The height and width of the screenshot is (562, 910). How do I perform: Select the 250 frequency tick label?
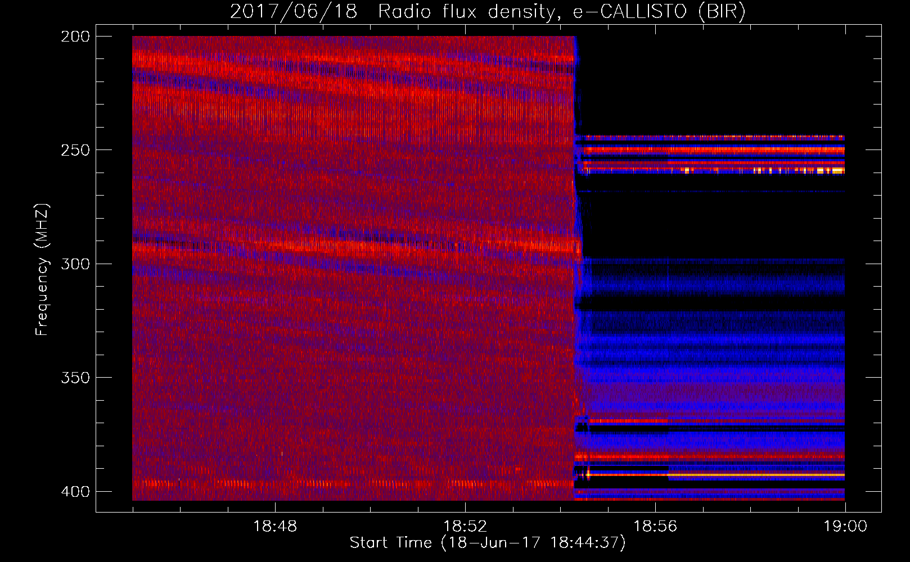pos(75,150)
